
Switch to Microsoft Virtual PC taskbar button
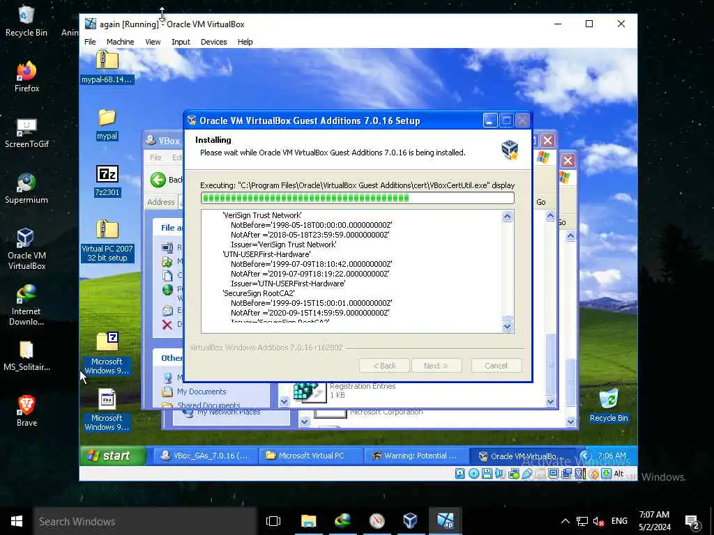[x=310, y=456]
